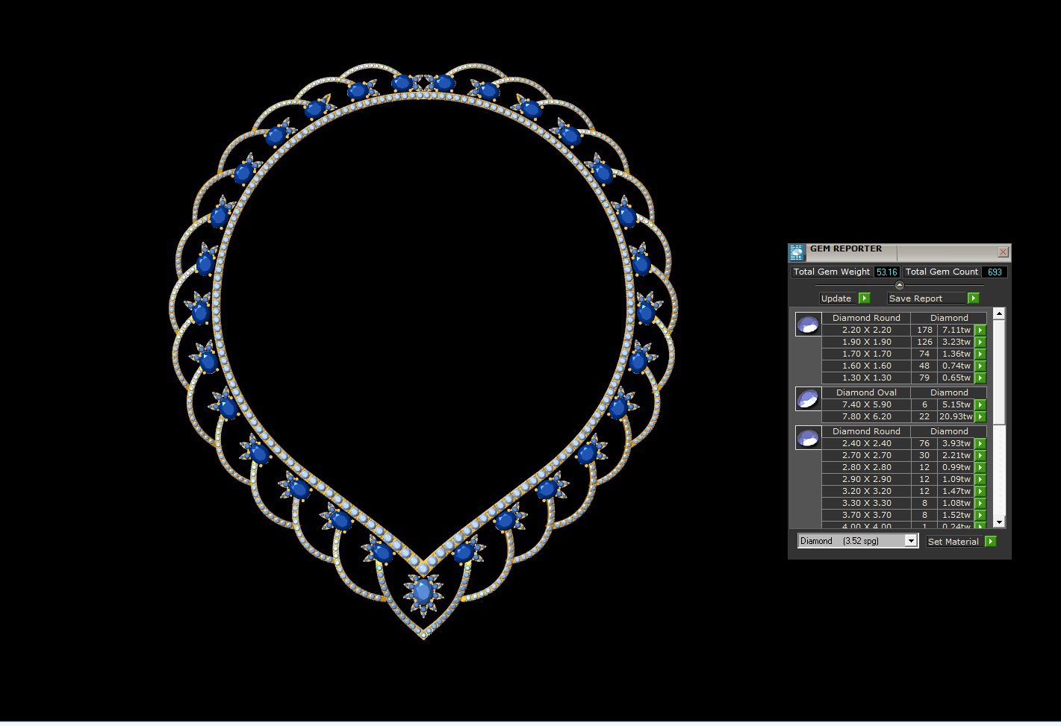Click the weight cell showing 7.11tw

click(956, 330)
